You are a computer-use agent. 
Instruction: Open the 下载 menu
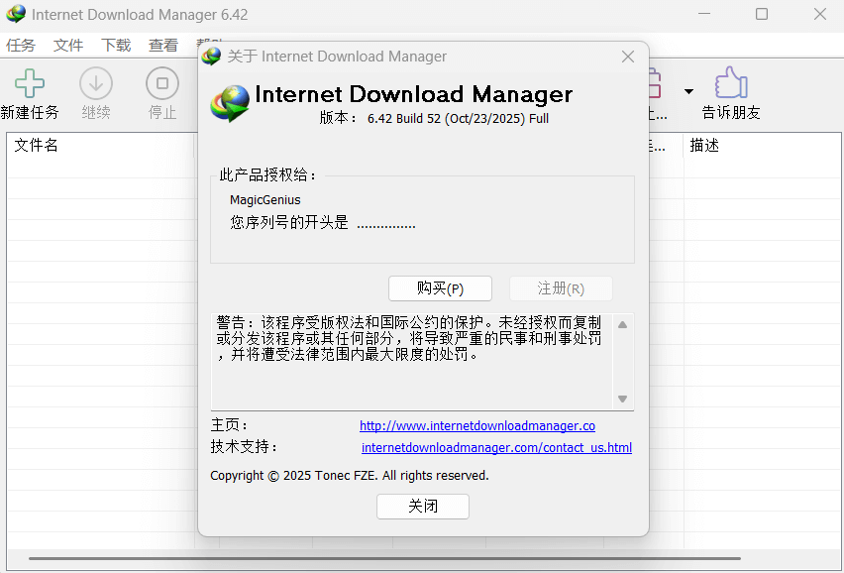(116, 46)
